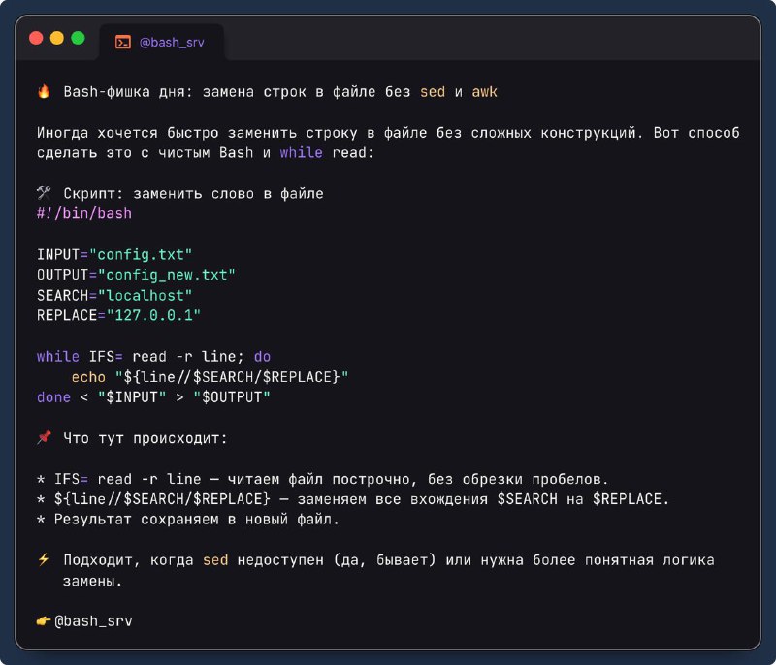
Task: Click the pushpin emoji before Что тут происходит
Action: click(44, 437)
